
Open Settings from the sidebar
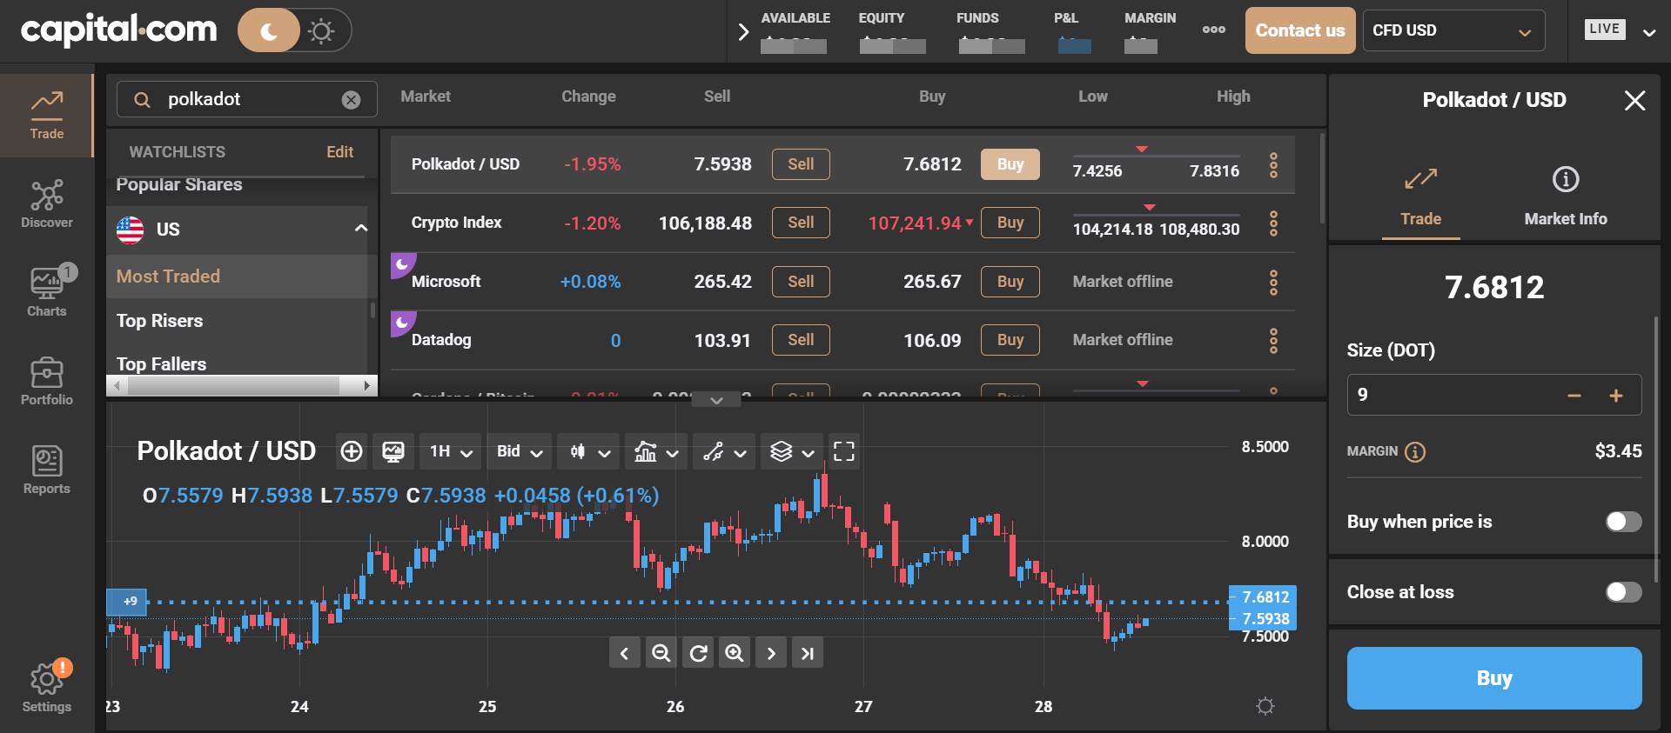46,687
